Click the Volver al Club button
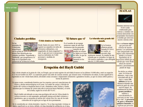Viewport: 143px width, 107px height. tap(11, 8)
